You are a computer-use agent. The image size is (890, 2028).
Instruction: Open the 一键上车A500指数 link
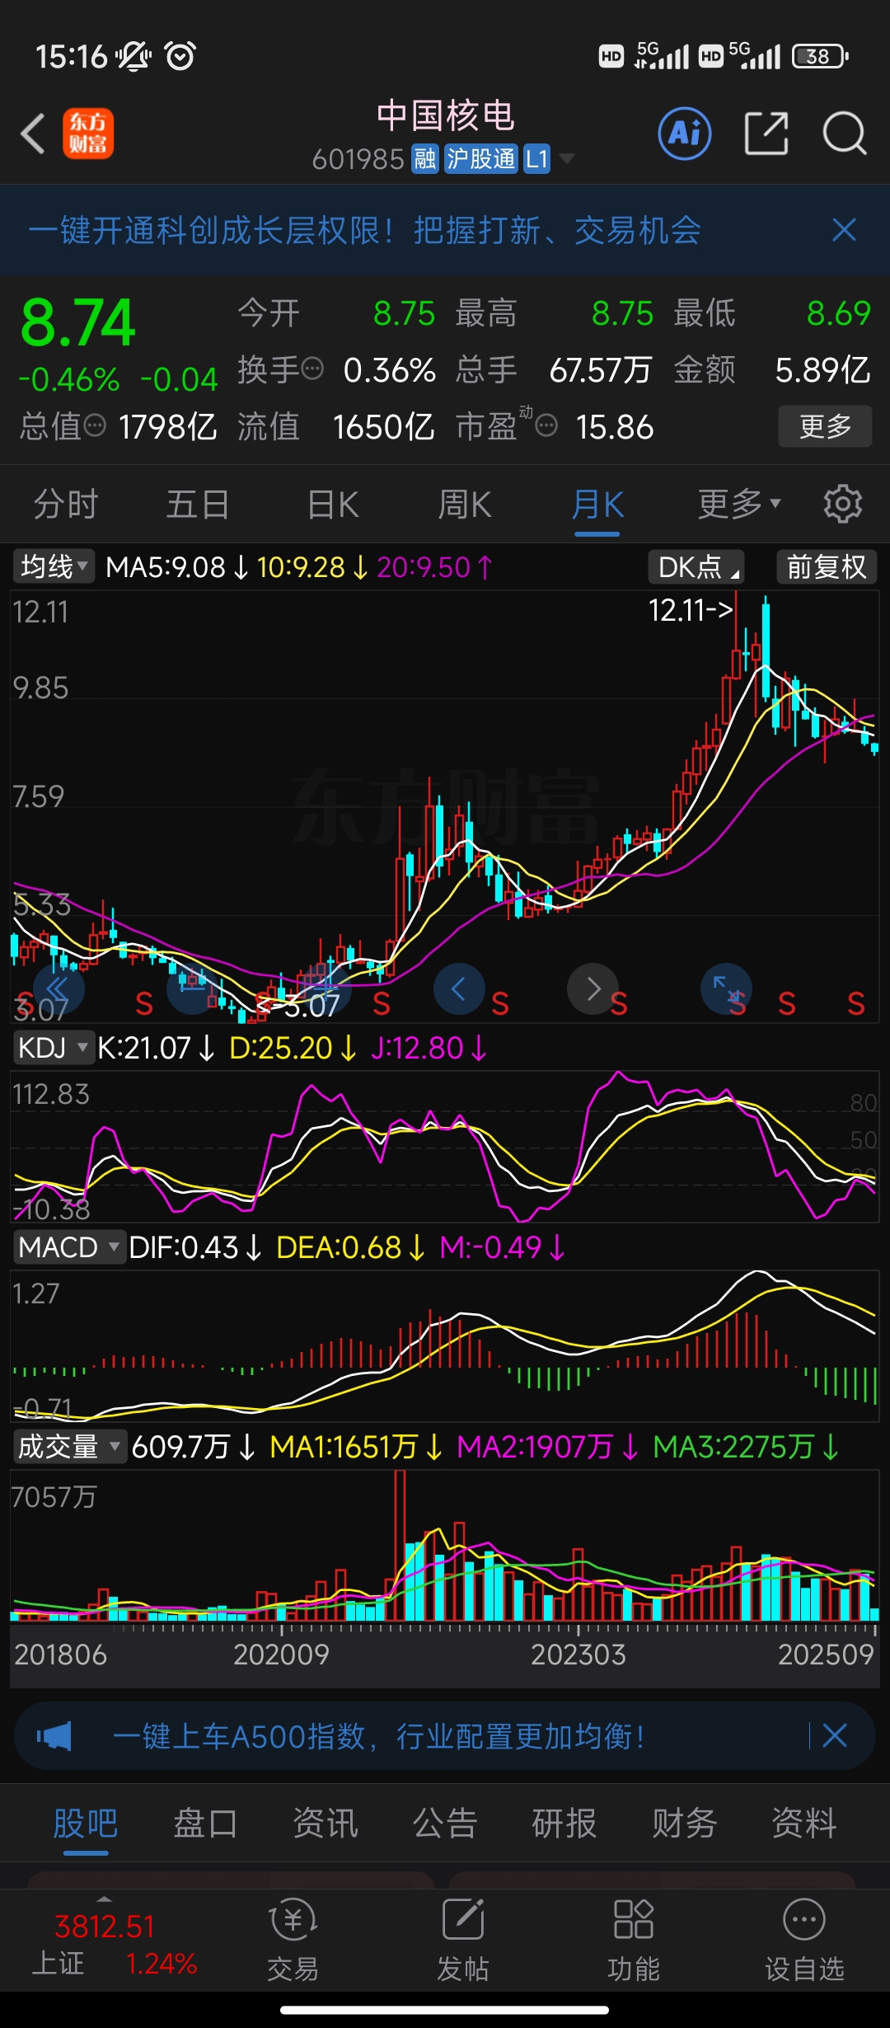[x=377, y=1736]
